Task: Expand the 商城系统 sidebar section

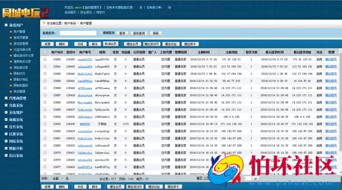Action: click(6, 120)
